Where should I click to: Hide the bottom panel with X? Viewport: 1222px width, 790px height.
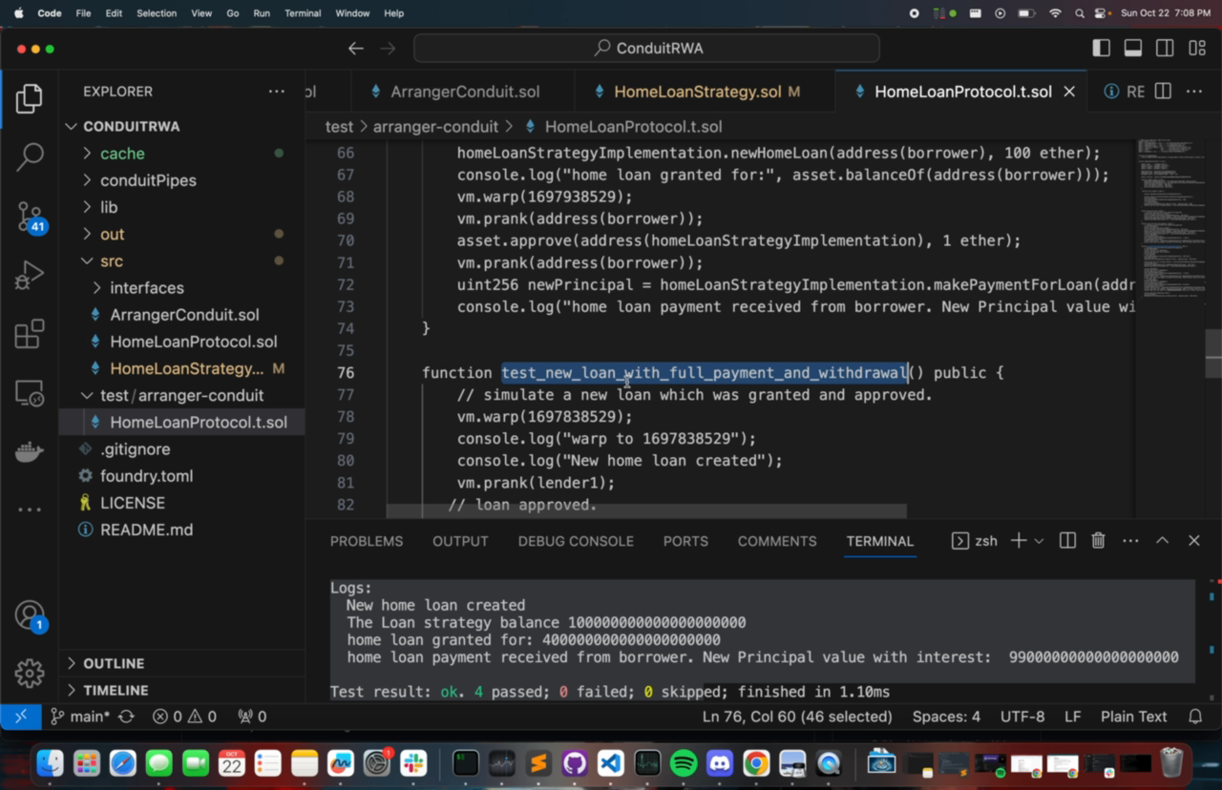point(1194,541)
